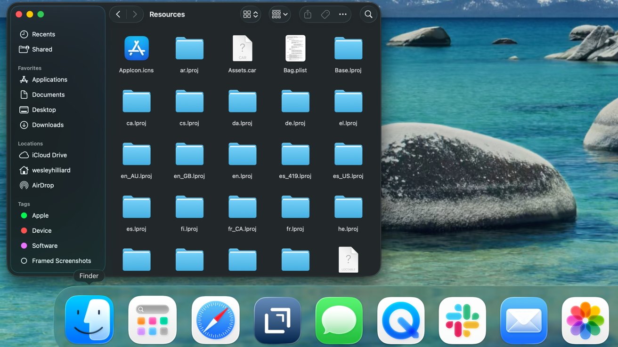Click the back navigation arrow

(118, 15)
